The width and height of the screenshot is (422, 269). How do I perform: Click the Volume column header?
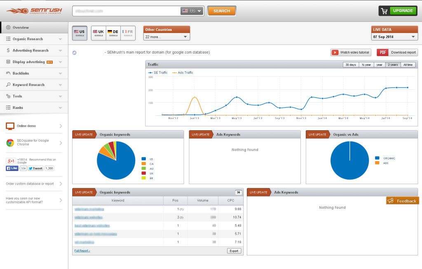pos(203,201)
